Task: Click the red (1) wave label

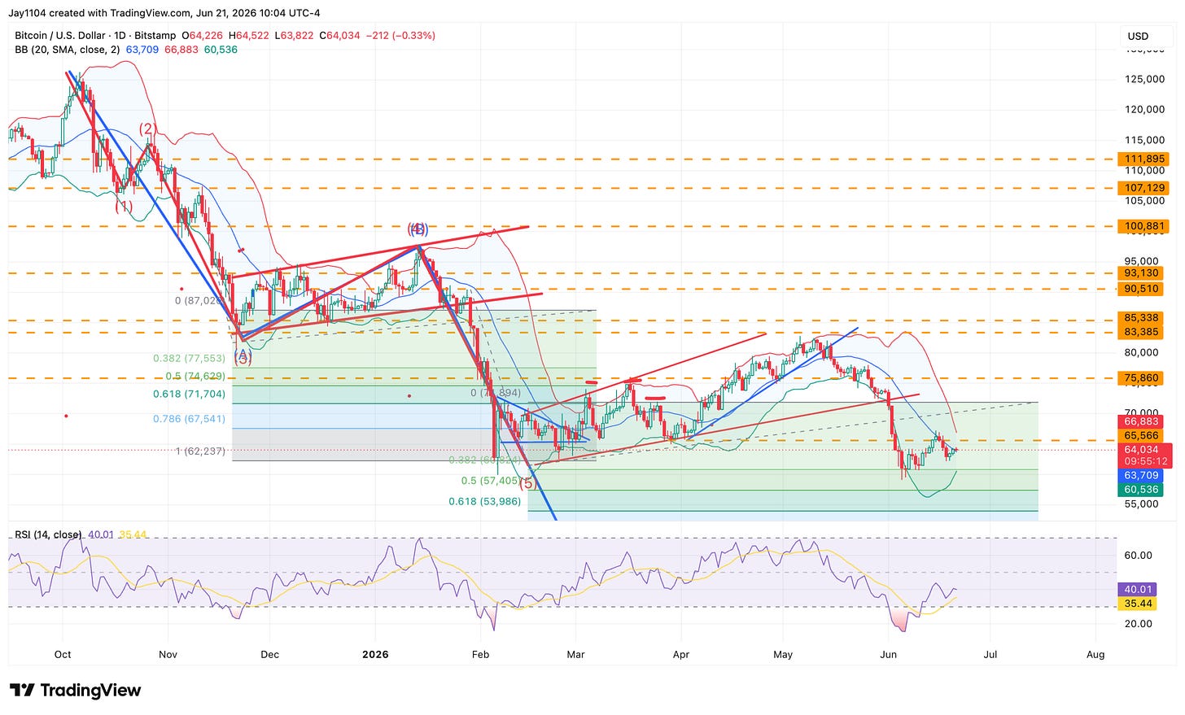Action: [123, 207]
